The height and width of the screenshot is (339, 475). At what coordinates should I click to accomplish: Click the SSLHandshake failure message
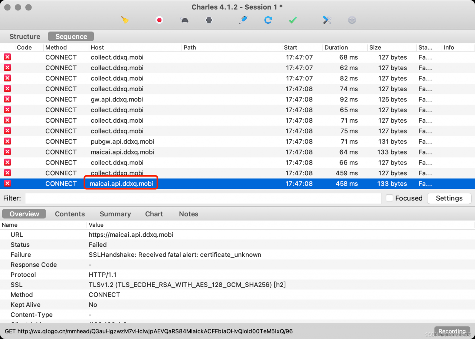point(175,255)
